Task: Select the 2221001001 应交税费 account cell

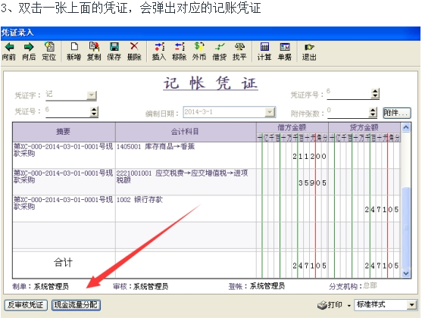Action: (x=186, y=182)
